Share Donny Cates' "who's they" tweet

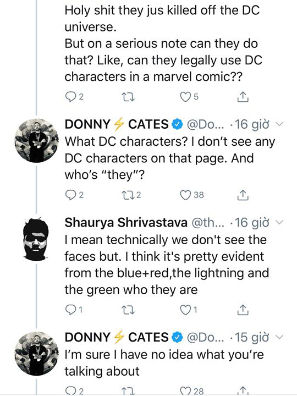tap(243, 195)
